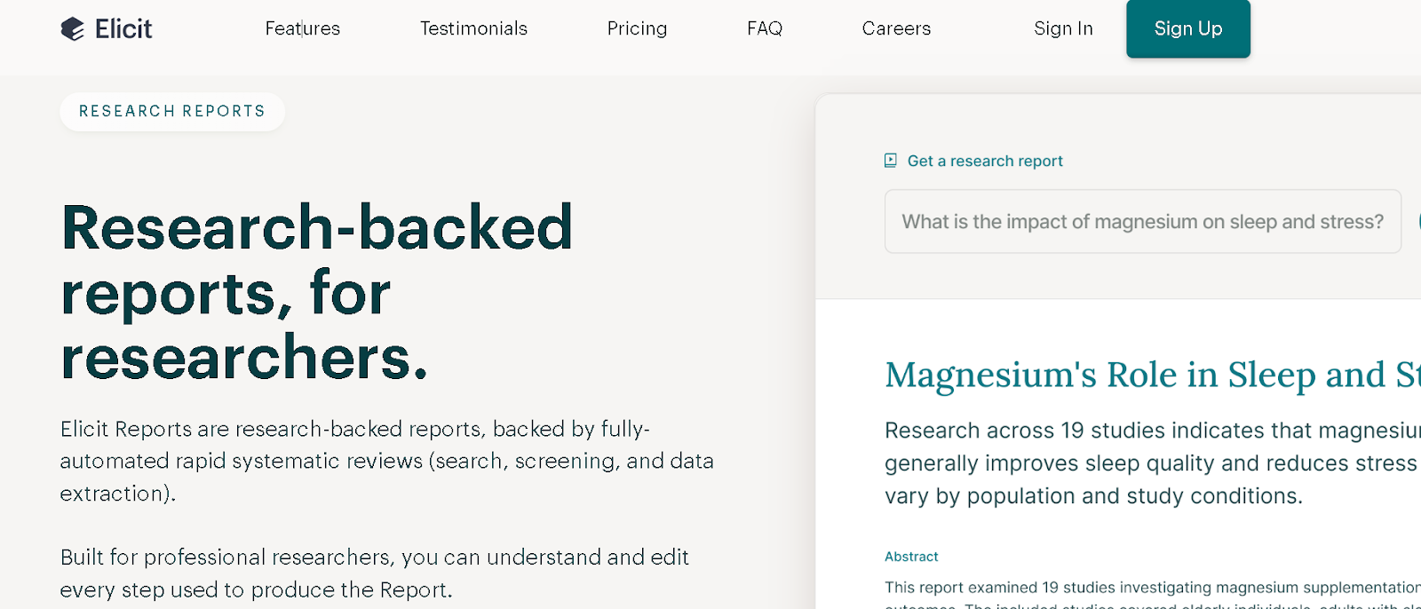Click the Research across 19 studies summary

tap(1153, 463)
